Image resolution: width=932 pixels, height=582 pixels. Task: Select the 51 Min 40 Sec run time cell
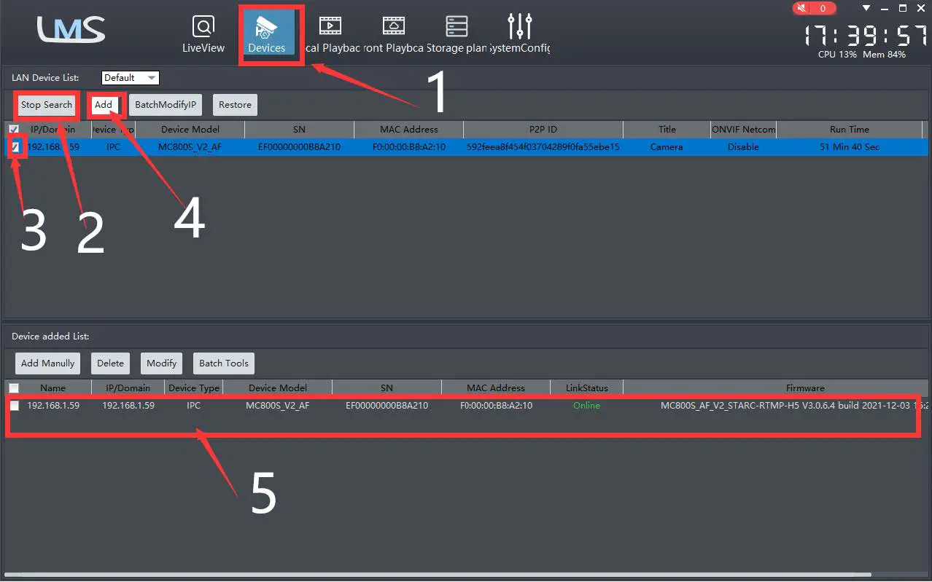point(849,147)
